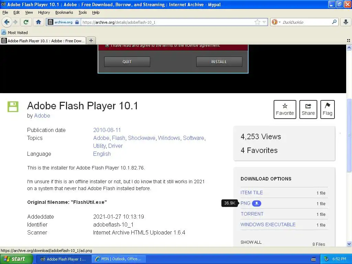Go forward one page
This screenshot has width=352, height=264.
(x=15, y=22)
